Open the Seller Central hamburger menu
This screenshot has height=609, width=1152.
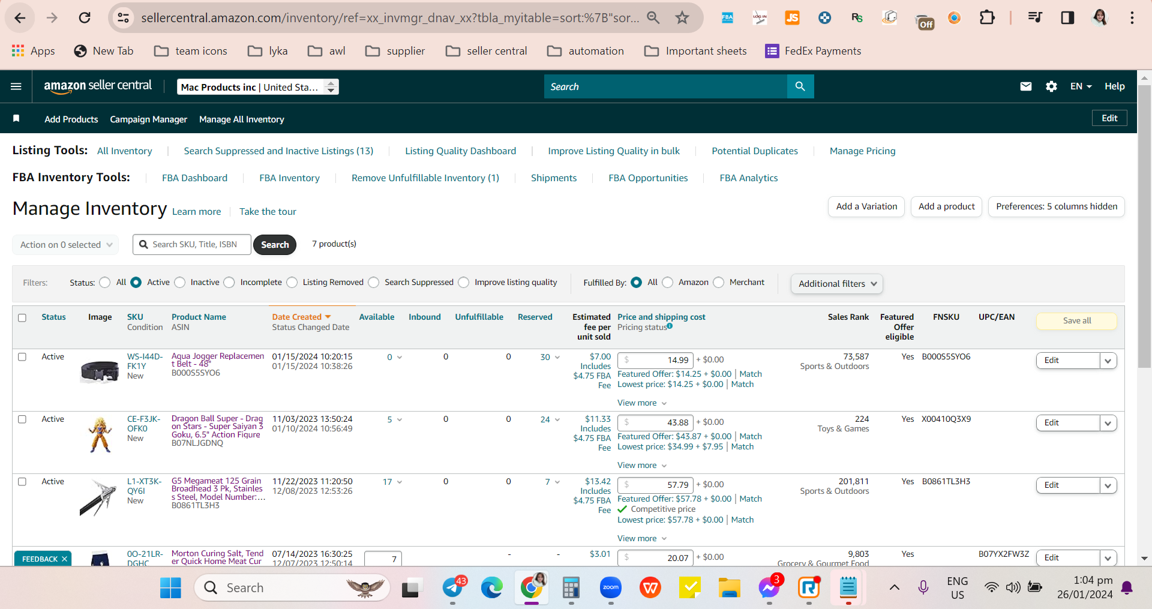point(16,86)
